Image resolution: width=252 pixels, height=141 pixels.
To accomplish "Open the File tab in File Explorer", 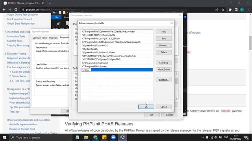I will click(56, 17).
